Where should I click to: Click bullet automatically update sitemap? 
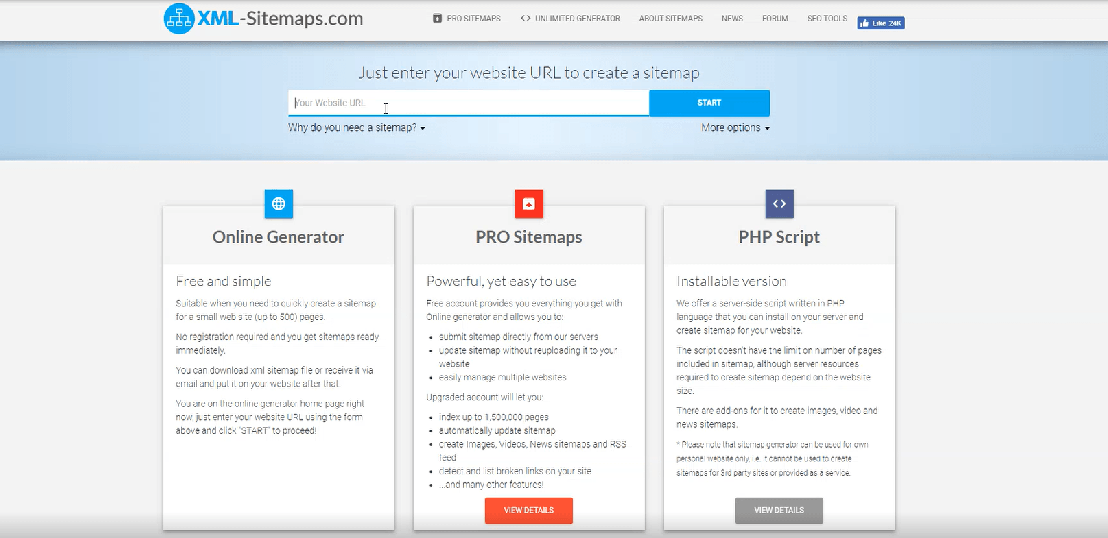[497, 431]
